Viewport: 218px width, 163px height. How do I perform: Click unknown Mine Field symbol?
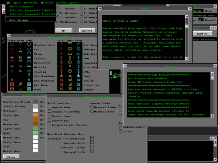[x=70, y=67]
